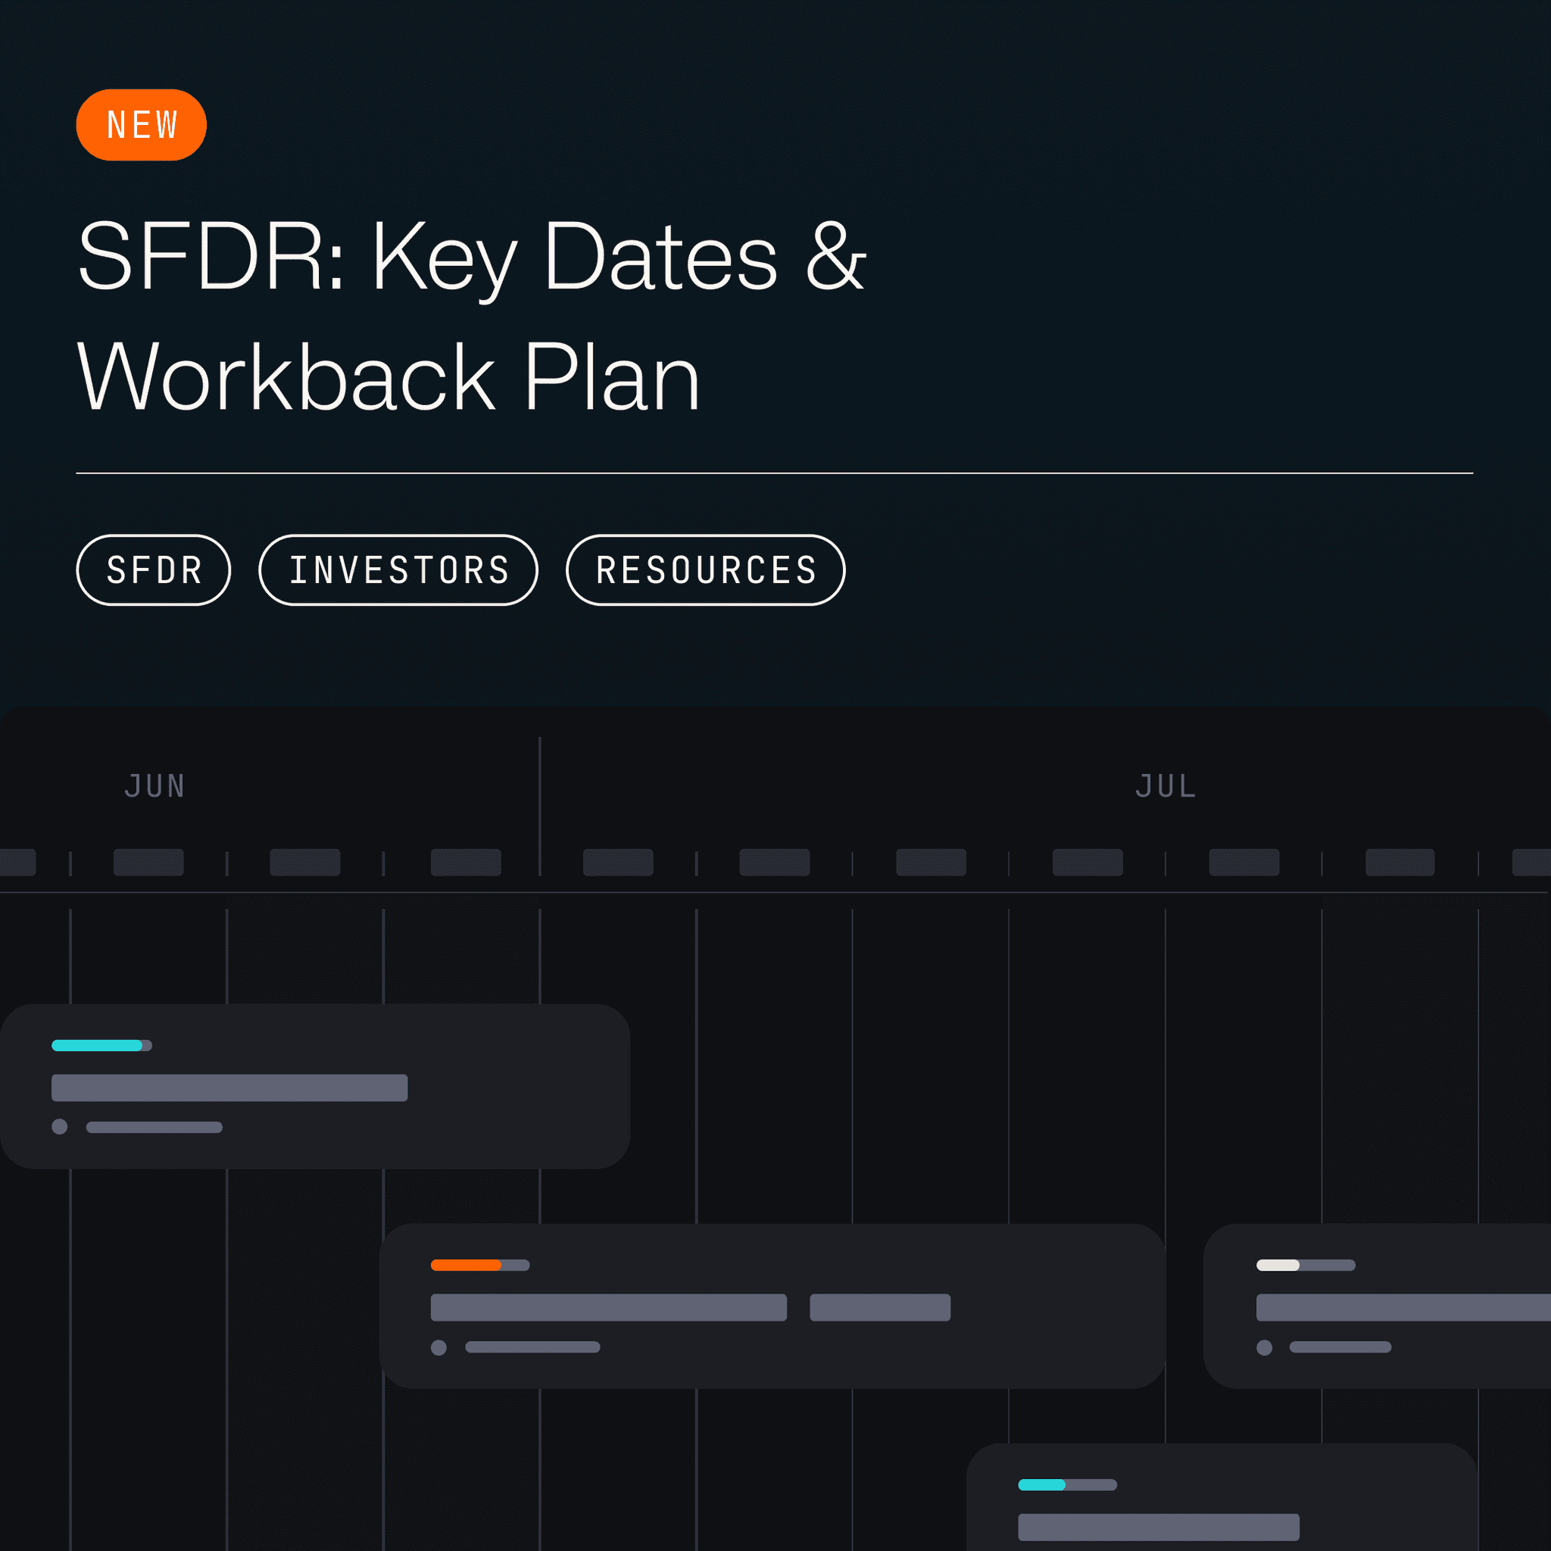Click the cyan progress bar in bottom card
The height and width of the screenshot is (1551, 1551).
pyautogui.click(x=1042, y=1484)
